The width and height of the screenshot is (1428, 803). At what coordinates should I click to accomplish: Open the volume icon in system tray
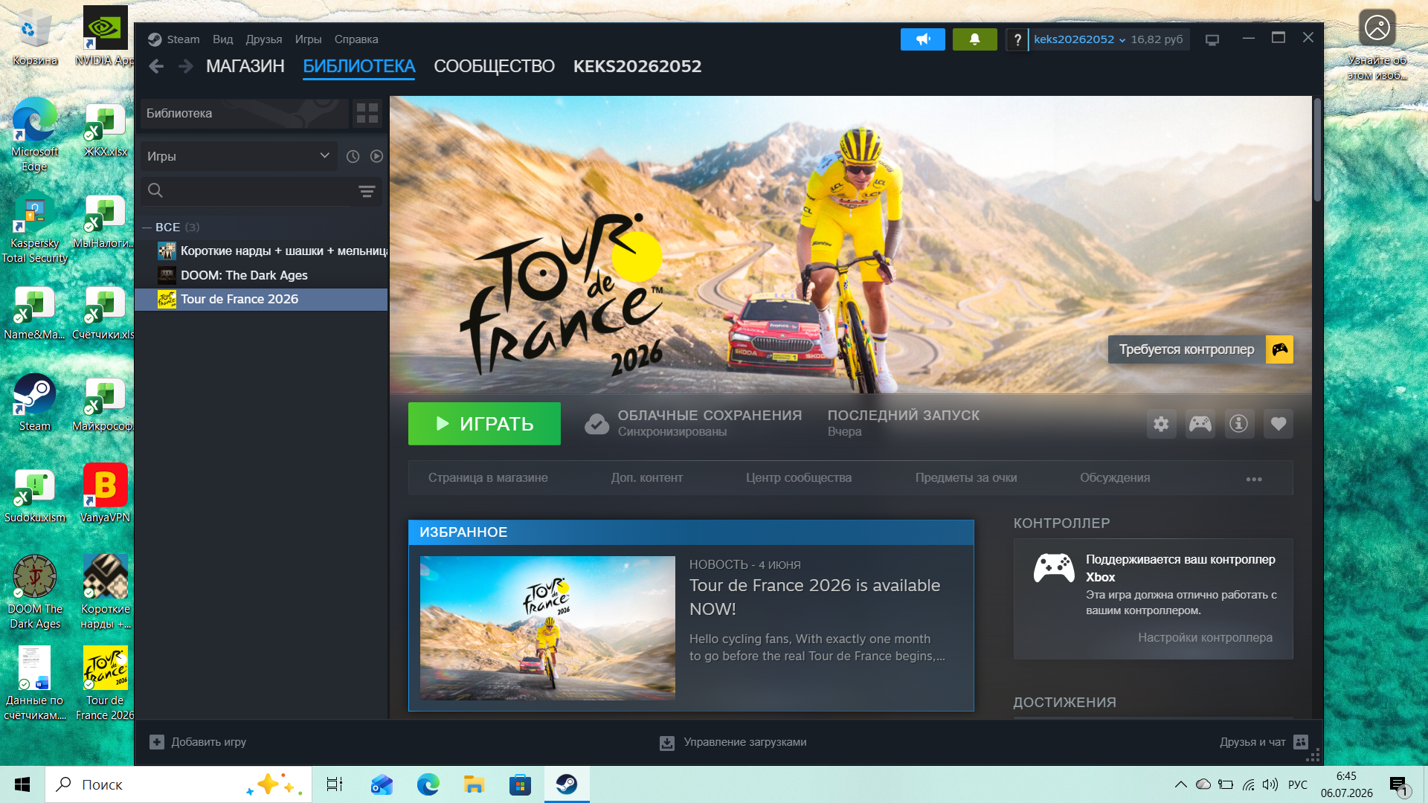(1270, 784)
